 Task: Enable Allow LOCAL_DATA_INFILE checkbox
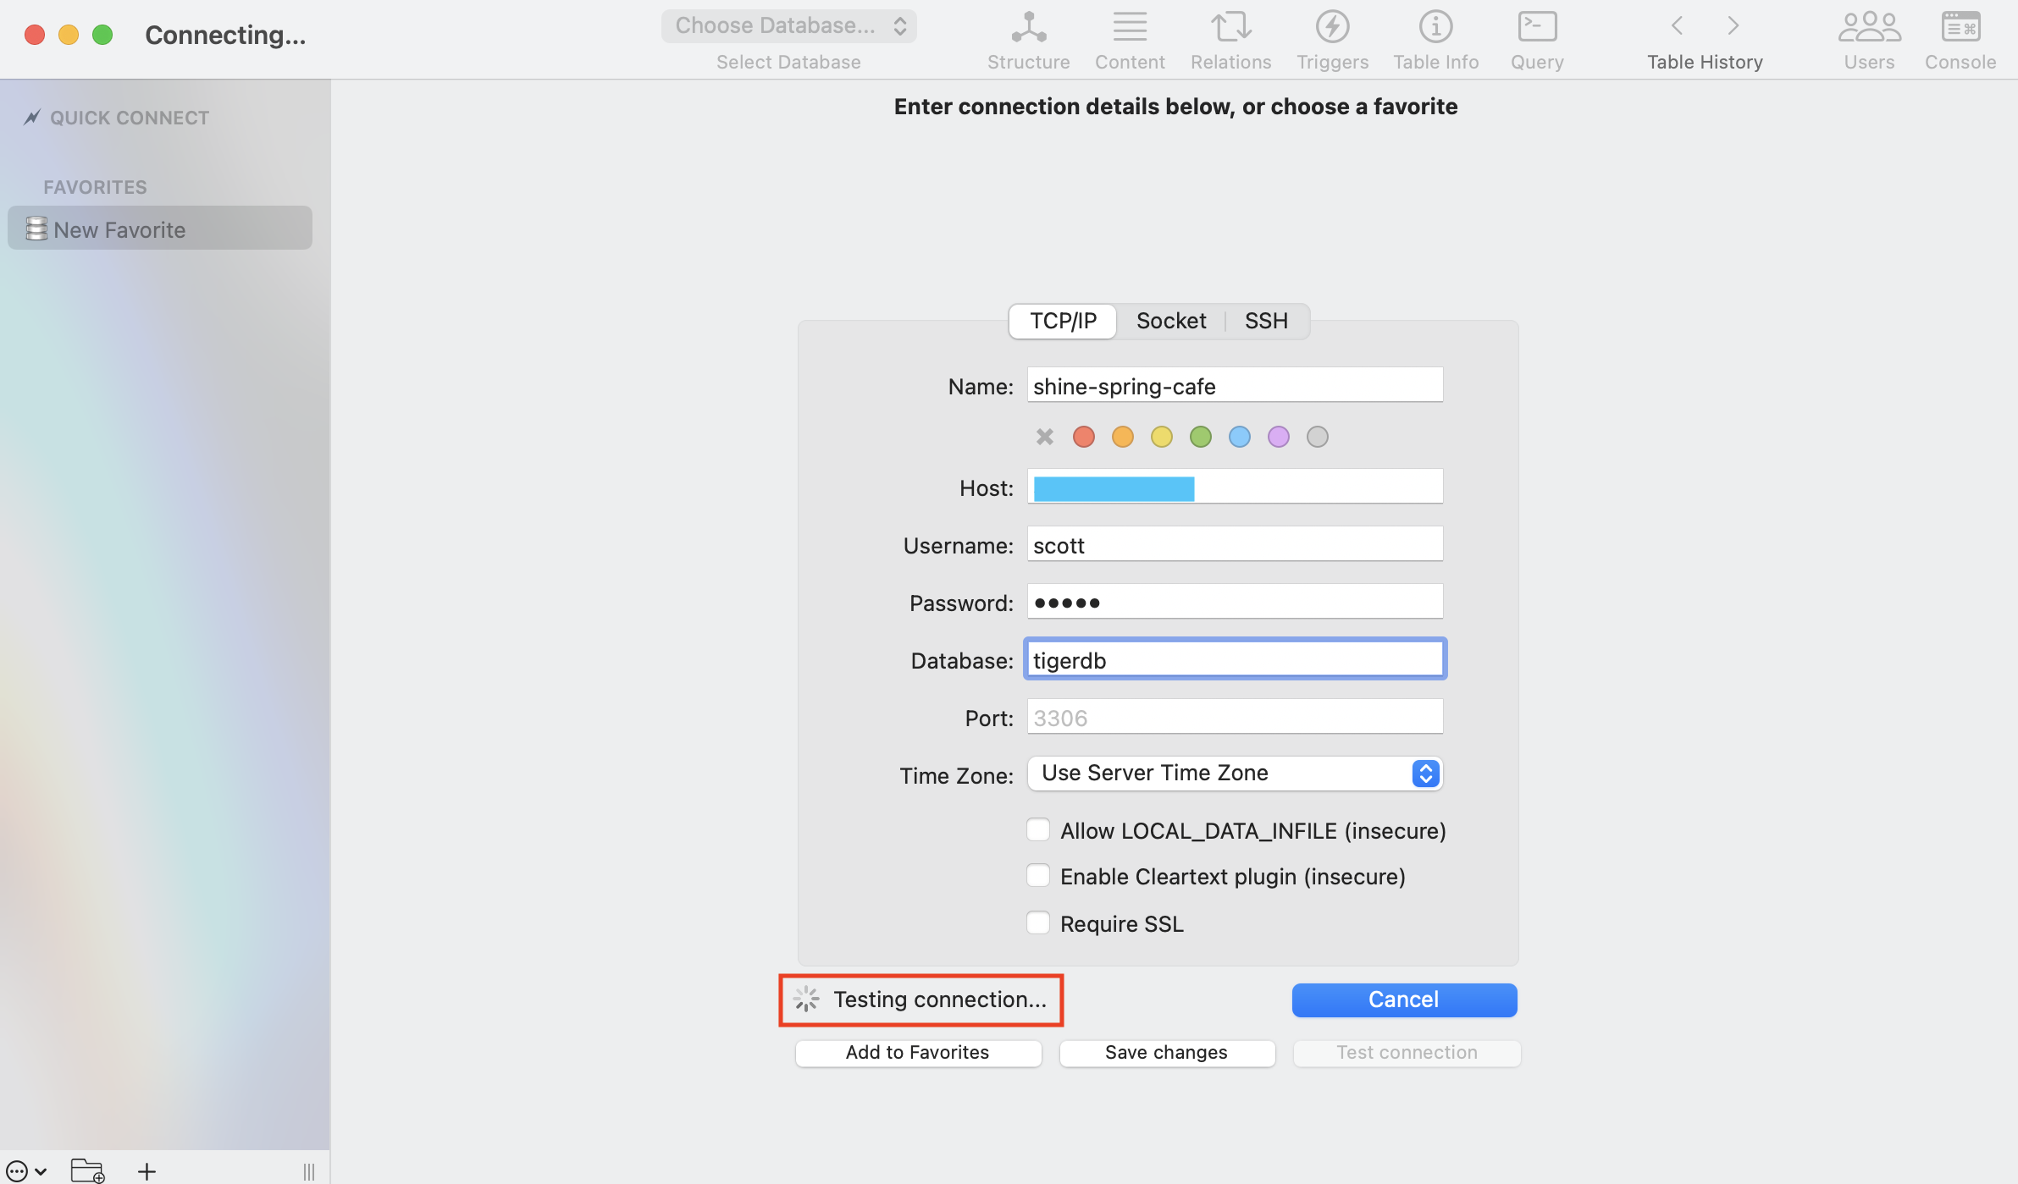point(1038,829)
